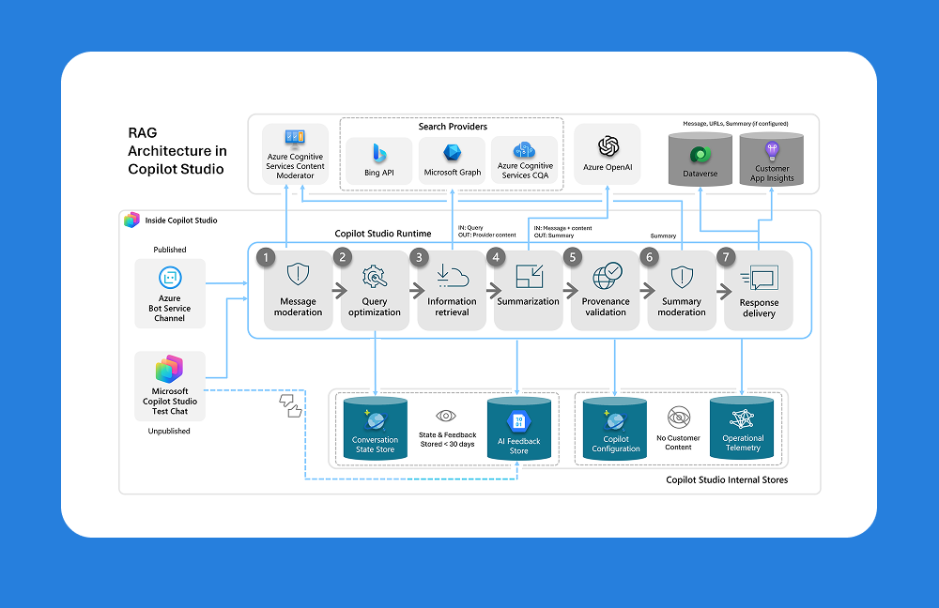Viewport: 939px width, 608px height.
Task: Click the 'IN: Query OUT: Provider content' note
Action: point(486,232)
